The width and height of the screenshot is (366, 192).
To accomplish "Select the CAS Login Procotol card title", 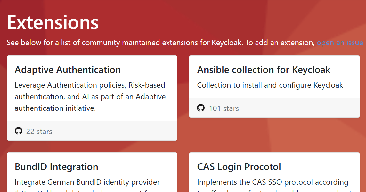I will [239, 167].
